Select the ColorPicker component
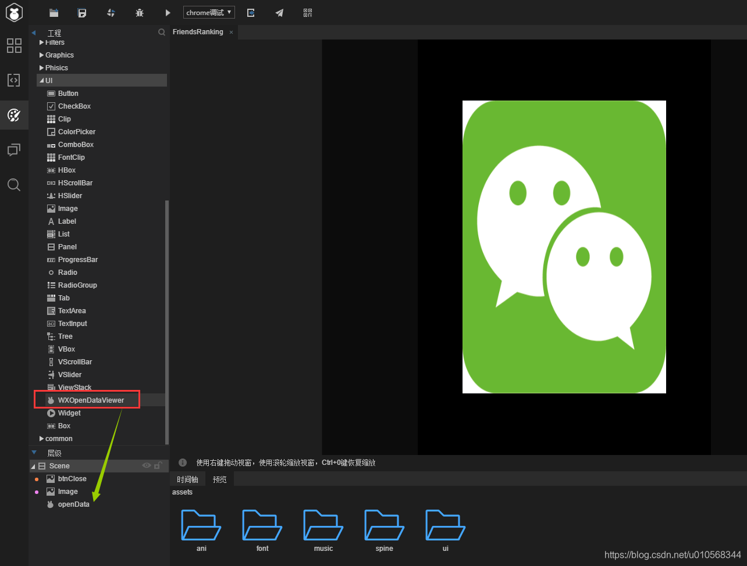The image size is (747, 566). [x=77, y=132]
